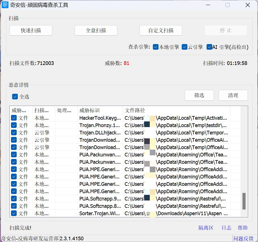Select the PUA.Softcnapp.9... threat name

coord(100,199)
